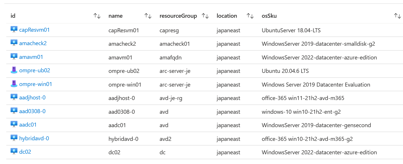Sort the table by the id column arrows
This screenshot has height=164, width=403.
(x=97, y=16)
